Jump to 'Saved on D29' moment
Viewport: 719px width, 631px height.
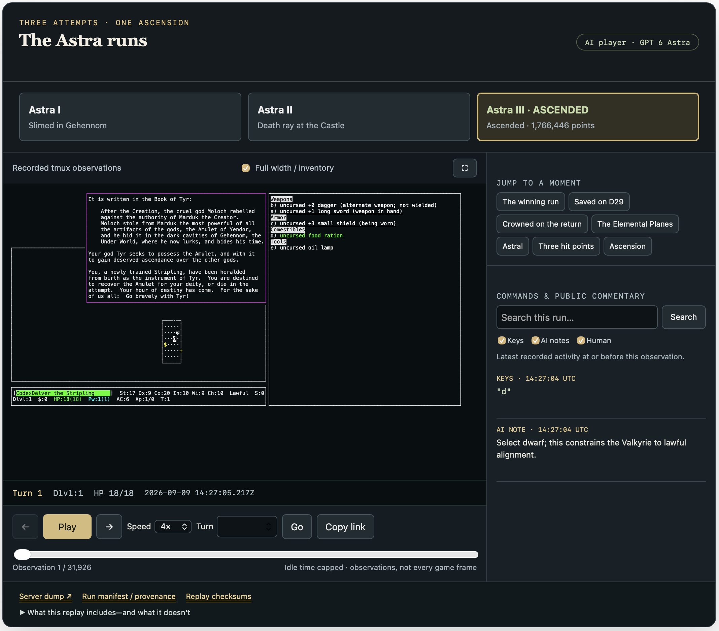599,202
